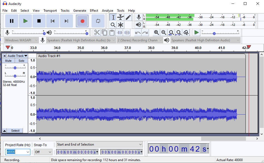Click the playback meter speaker icon

click(139, 25)
